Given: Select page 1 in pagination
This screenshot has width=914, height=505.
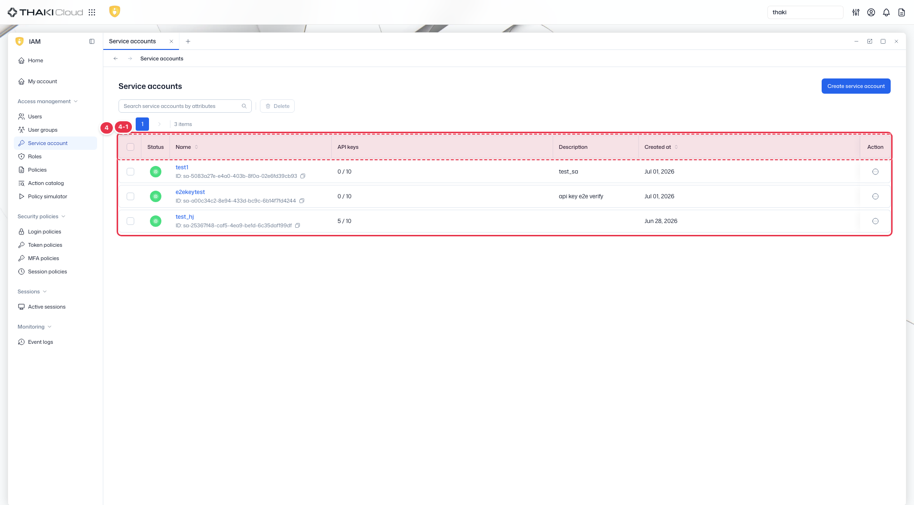Looking at the screenshot, I should (142, 124).
